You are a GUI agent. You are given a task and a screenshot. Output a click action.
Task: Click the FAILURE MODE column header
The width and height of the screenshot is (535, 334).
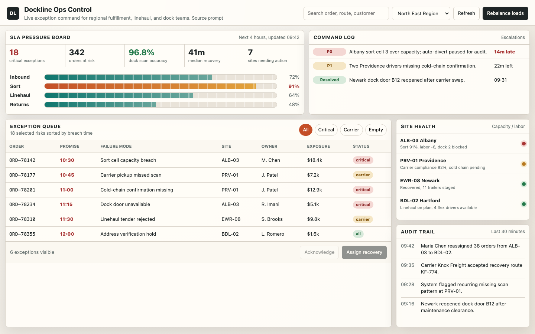tap(116, 147)
